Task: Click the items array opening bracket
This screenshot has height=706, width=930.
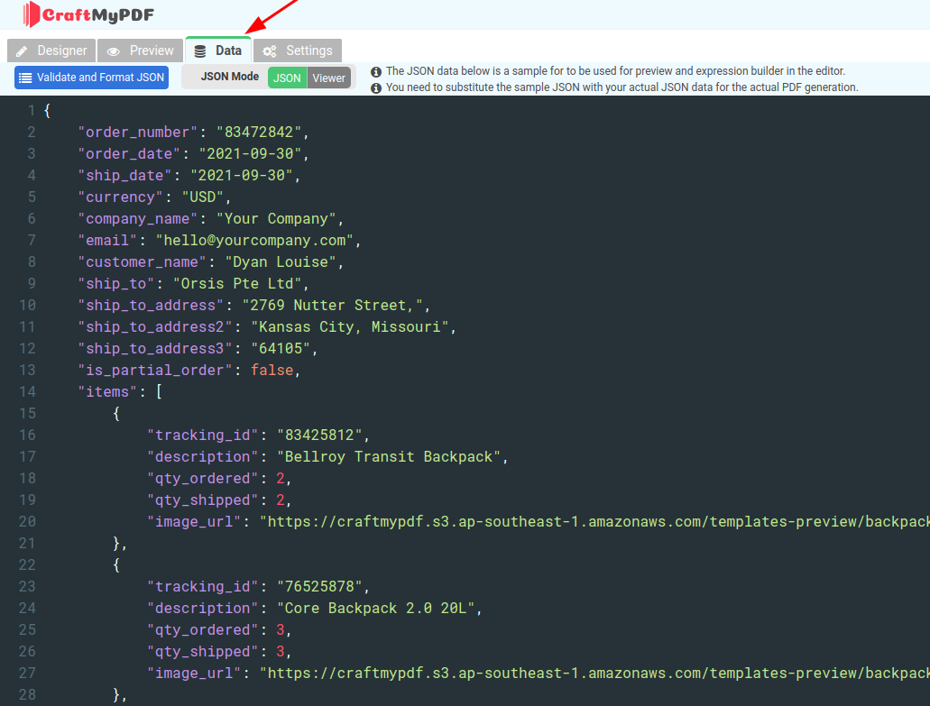Action: coord(159,392)
